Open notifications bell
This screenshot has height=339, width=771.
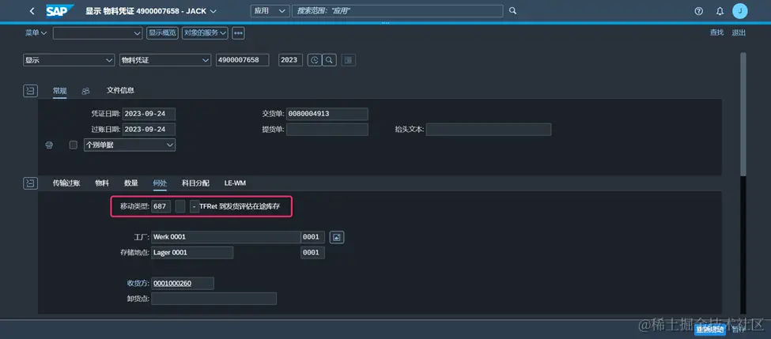(720, 11)
